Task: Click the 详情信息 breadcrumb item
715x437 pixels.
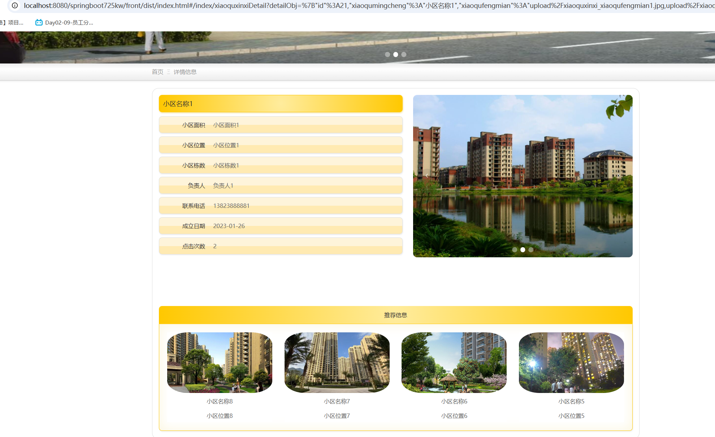Action: pyautogui.click(x=185, y=72)
